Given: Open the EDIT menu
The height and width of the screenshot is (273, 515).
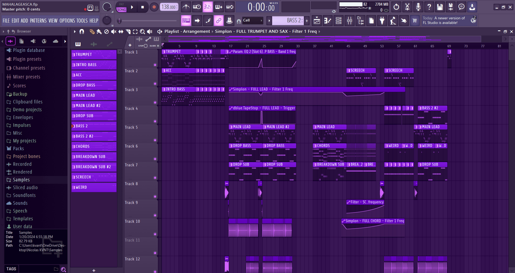Looking at the screenshot, I should click(15, 21).
